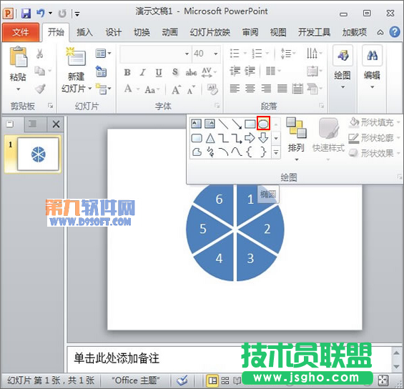Select the Right Arrow block shape
The height and width of the screenshot is (389, 404).
pos(250,138)
